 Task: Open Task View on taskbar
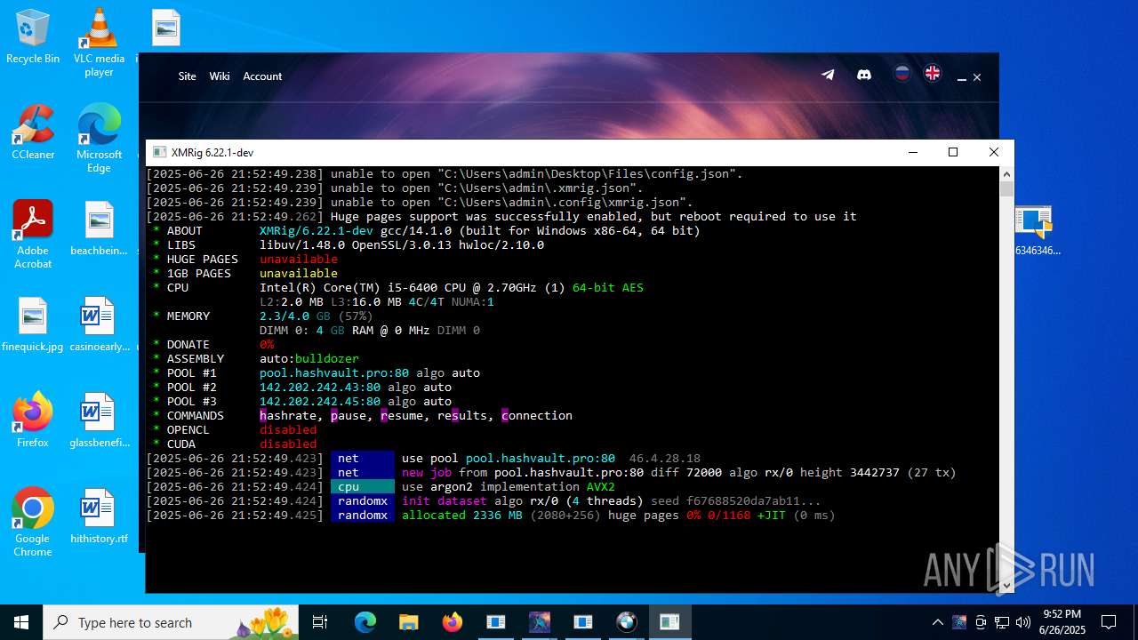[x=321, y=622]
